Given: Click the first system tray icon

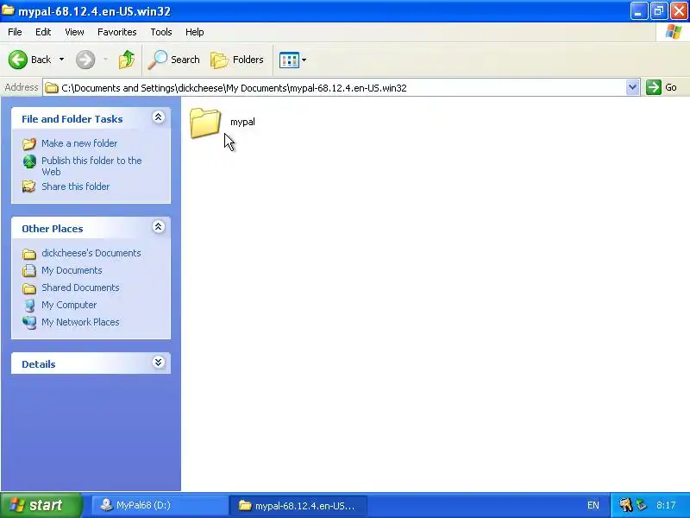Looking at the screenshot, I should pyautogui.click(x=626, y=505).
